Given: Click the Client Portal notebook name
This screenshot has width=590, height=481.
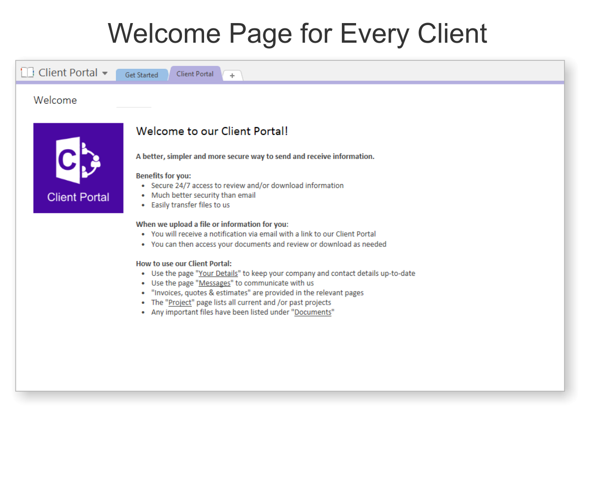Looking at the screenshot, I should pos(68,73).
